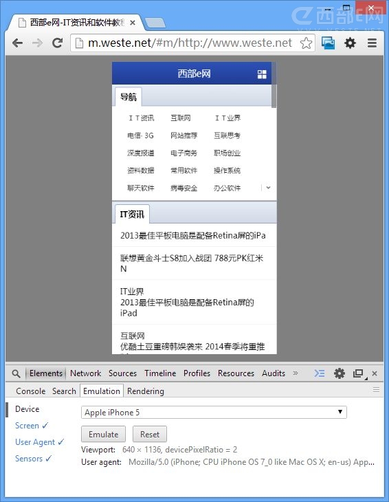Open the 优酷土豆重磅韩娱 article

192,347
